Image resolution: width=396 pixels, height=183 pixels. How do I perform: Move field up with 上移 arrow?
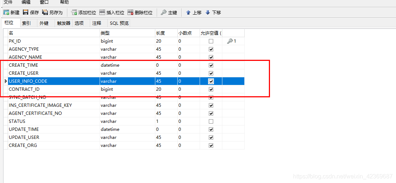point(188,12)
